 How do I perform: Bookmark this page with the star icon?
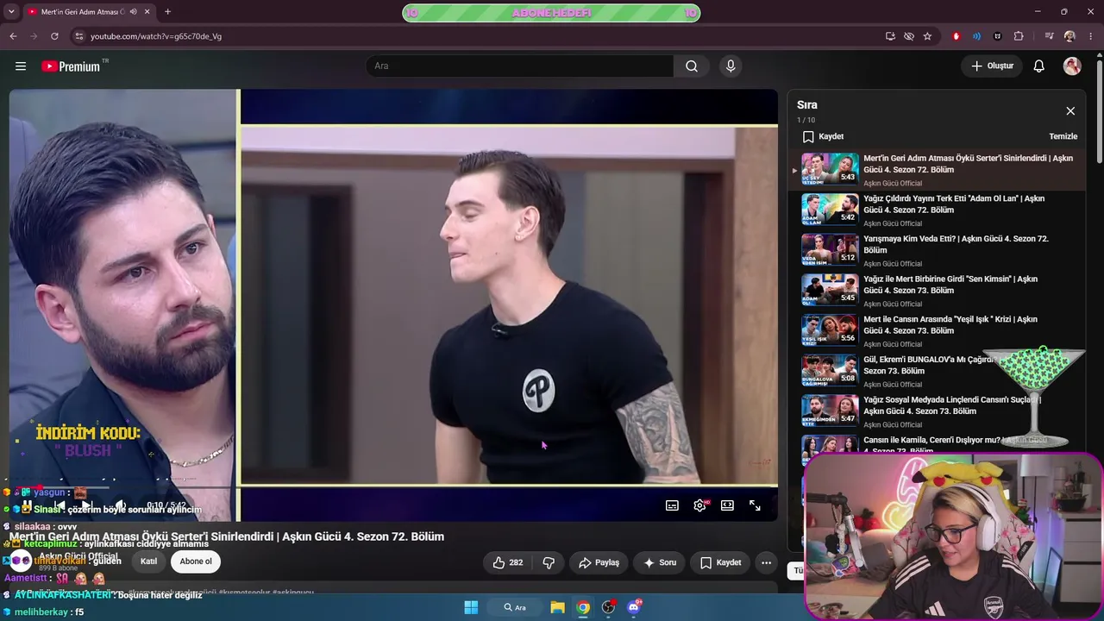point(927,36)
